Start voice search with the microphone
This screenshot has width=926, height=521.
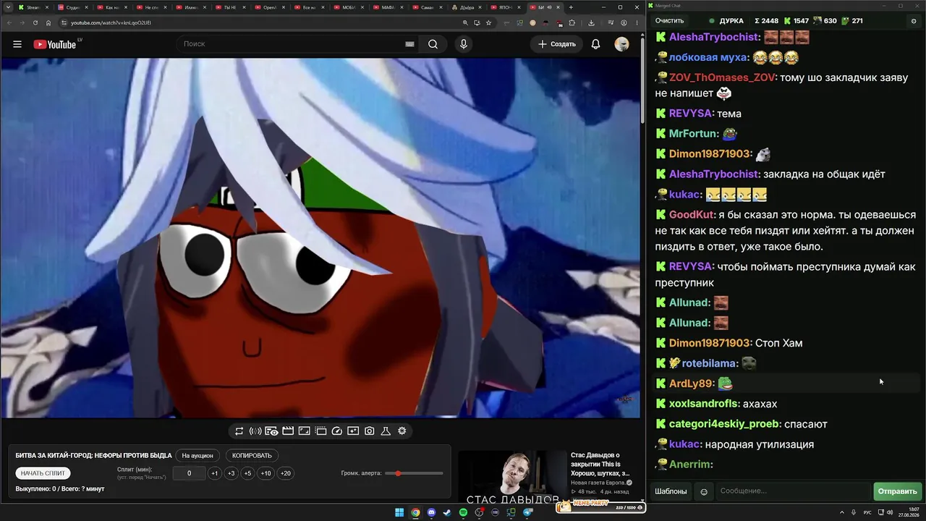(464, 44)
